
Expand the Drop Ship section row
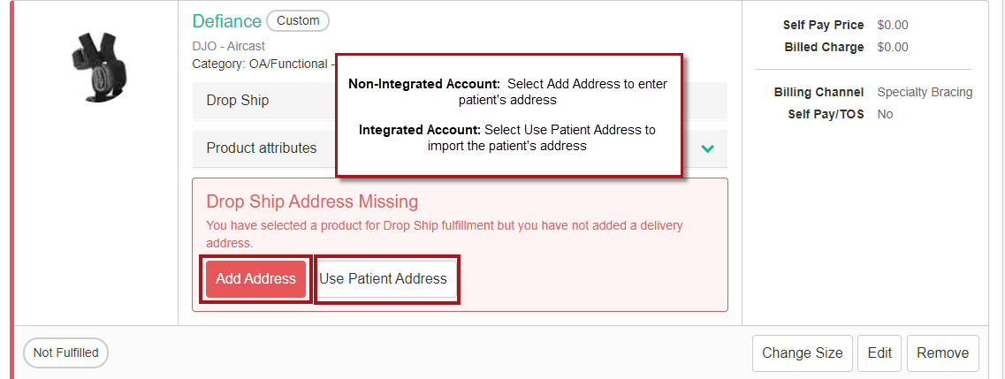[x=238, y=101]
